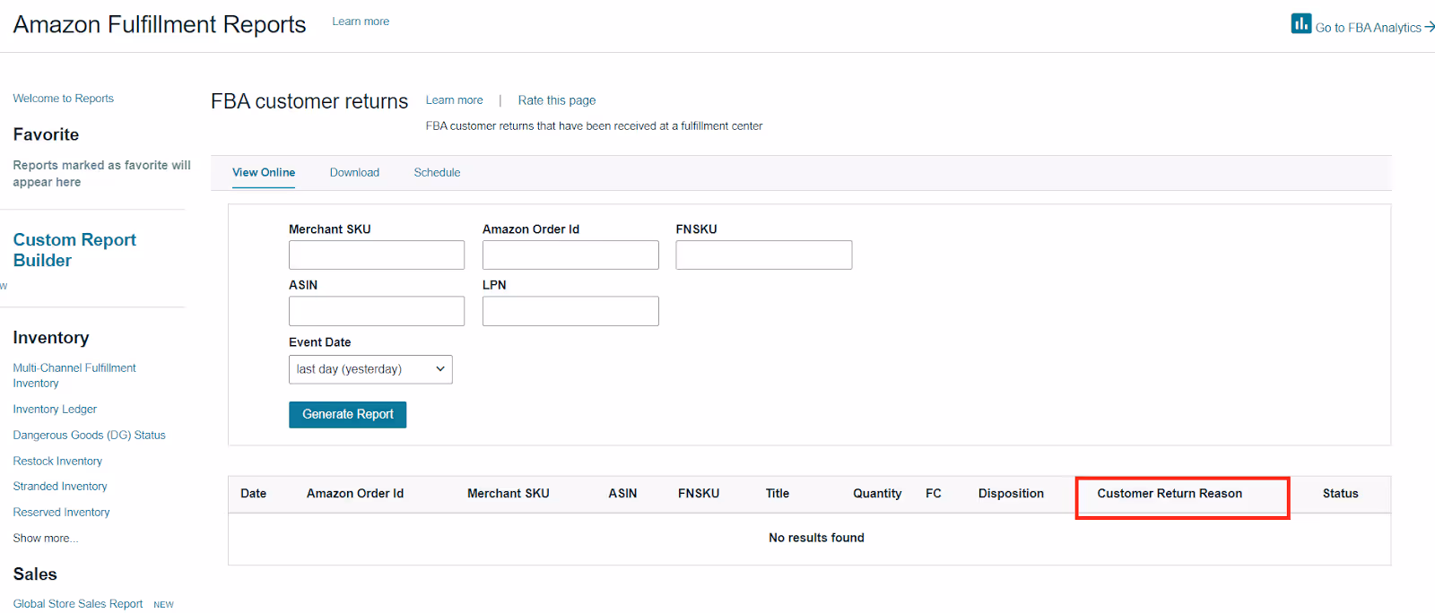
Task: Open the Reserved Inventory report
Action: coord(61,513)
